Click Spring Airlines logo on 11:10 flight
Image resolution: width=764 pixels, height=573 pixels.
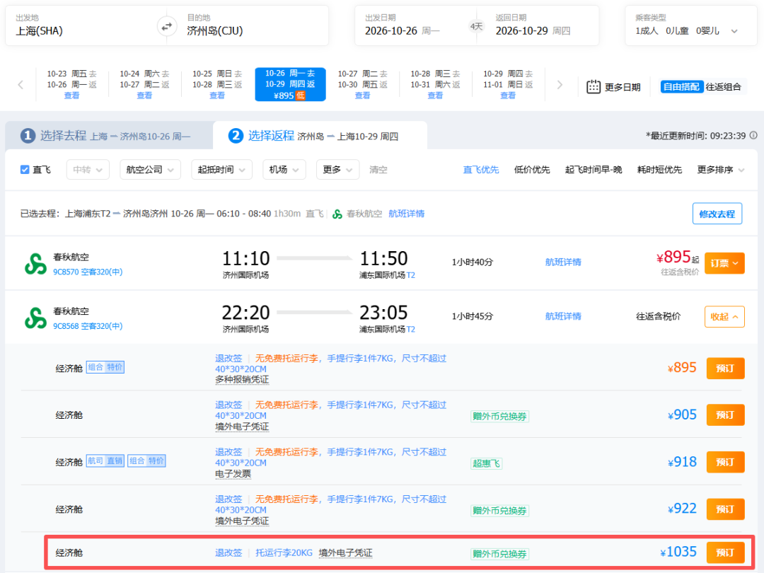pos(35,264)
